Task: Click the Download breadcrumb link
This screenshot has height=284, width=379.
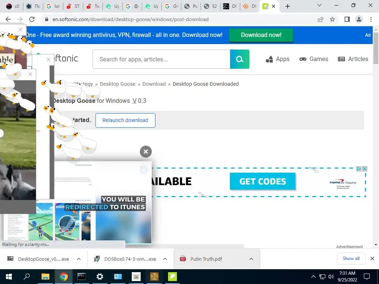Action: (154, 84)
